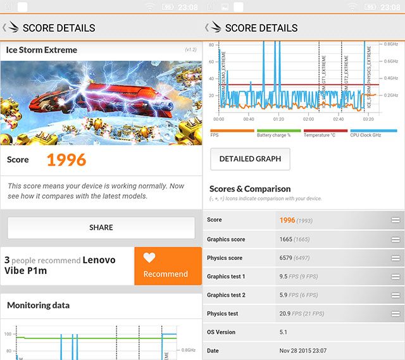Image resolution: width=405 pixels, height=360 pixels.
Task: Select the blue CPU Clock GHz legend swatch
Action: 371,130
